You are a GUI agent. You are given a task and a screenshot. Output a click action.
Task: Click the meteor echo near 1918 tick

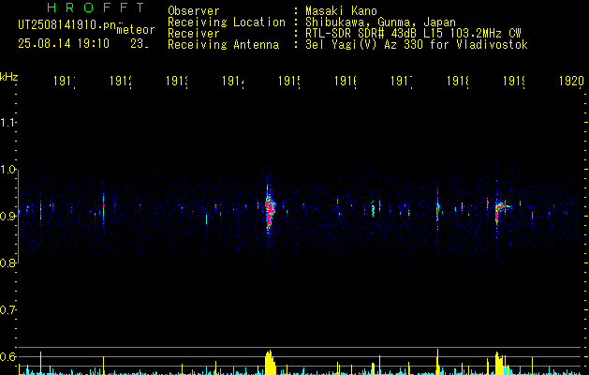(x=437, y=211)
